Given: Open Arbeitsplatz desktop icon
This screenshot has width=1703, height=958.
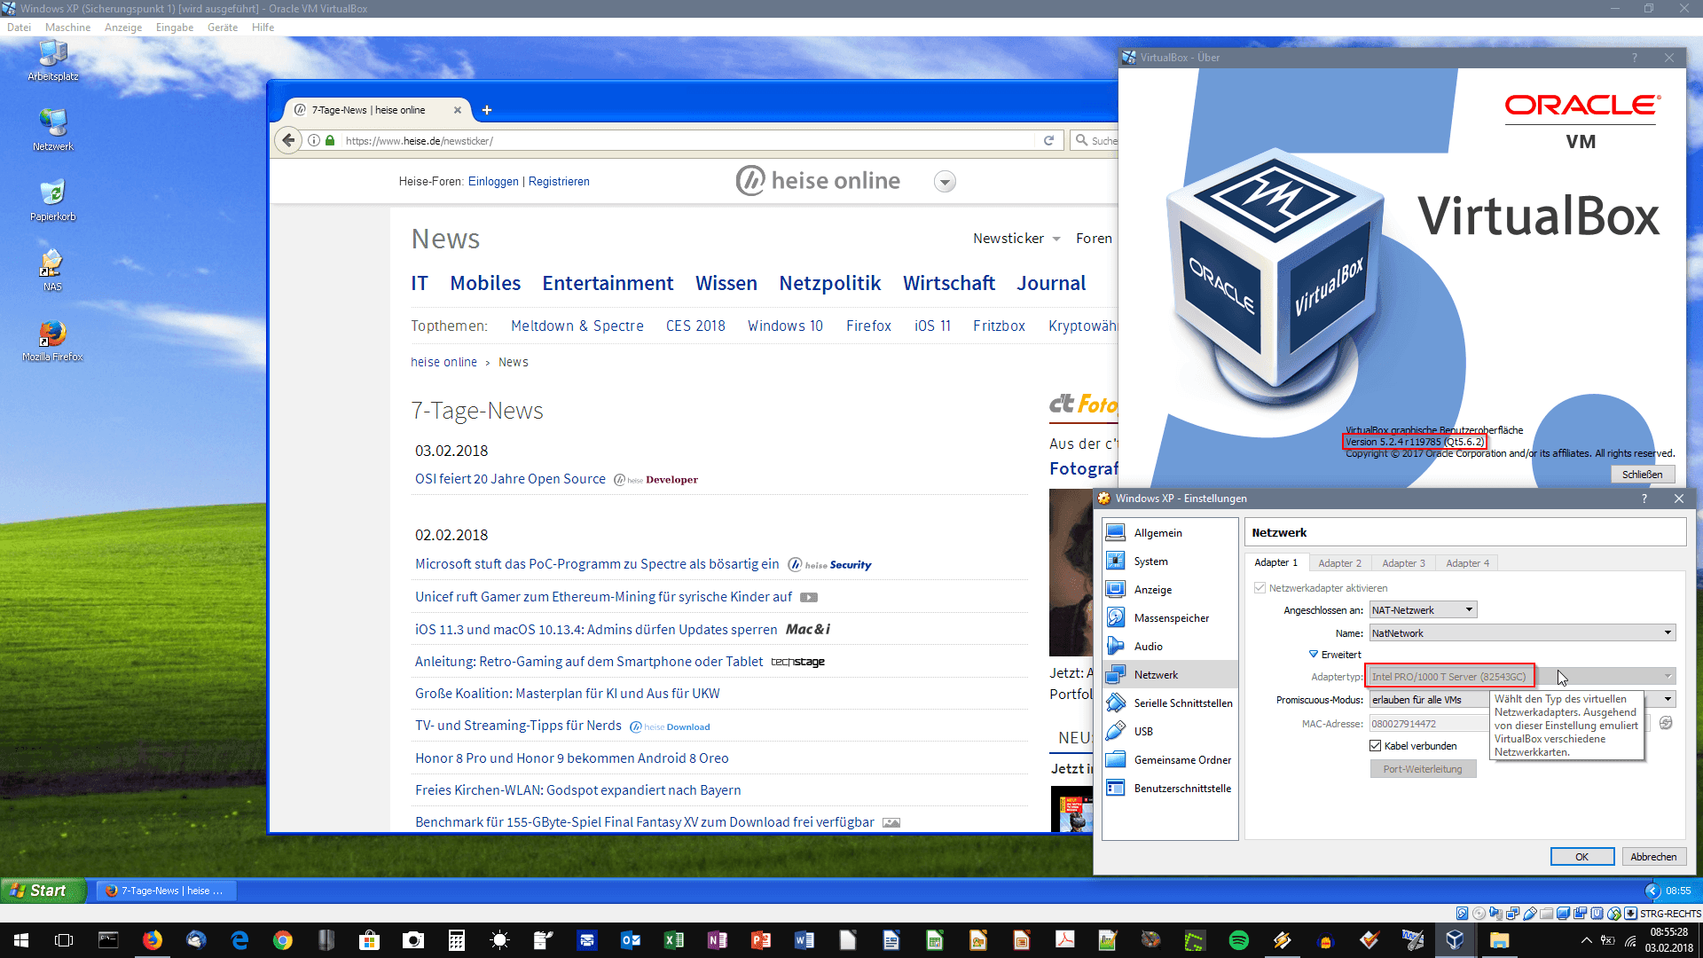Looking at the screenshot, I should 53,60.
